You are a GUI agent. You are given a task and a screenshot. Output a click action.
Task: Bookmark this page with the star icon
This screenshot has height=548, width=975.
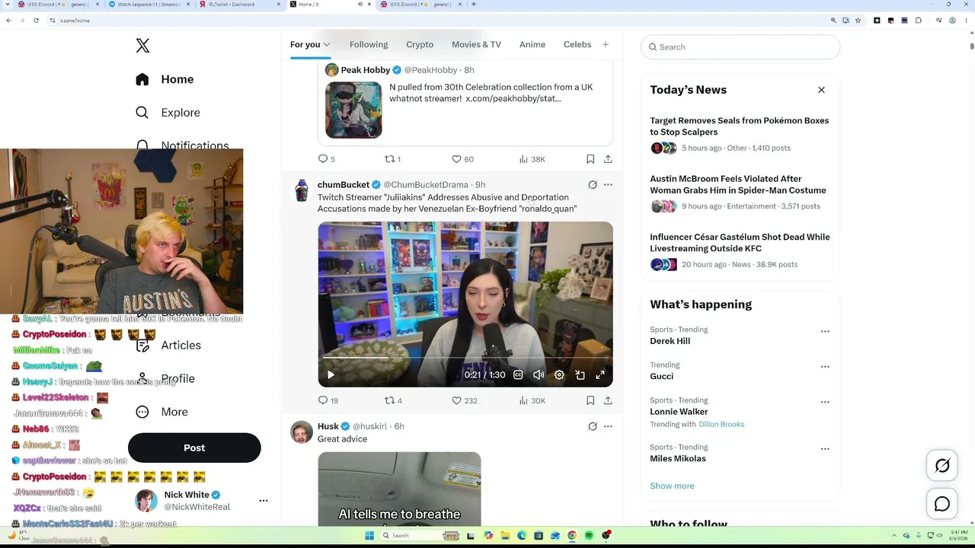click(858, 21)
